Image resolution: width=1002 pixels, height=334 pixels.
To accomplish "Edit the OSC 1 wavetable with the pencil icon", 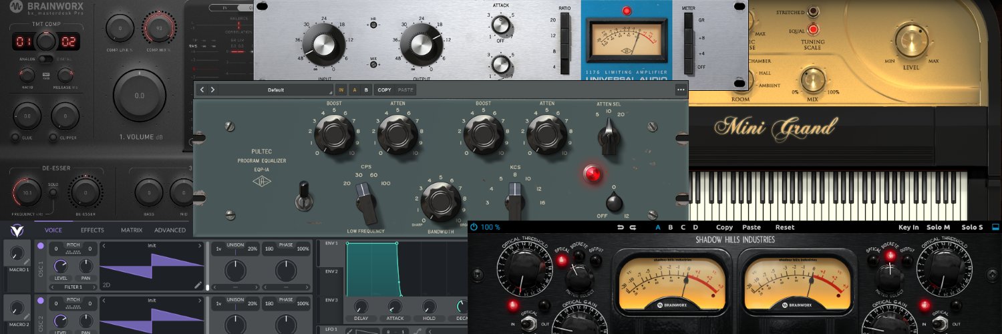I will coord(198,285).
